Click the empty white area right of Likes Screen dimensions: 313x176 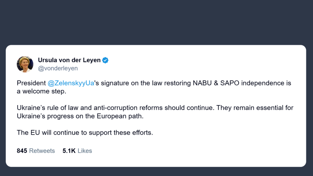(197, 151)
